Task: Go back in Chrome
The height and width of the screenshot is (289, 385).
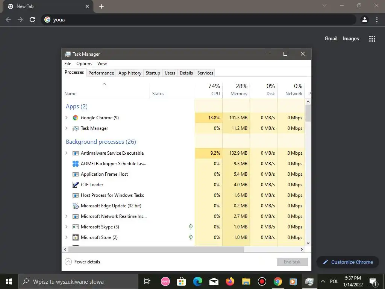Action: [x=8, y=20]
